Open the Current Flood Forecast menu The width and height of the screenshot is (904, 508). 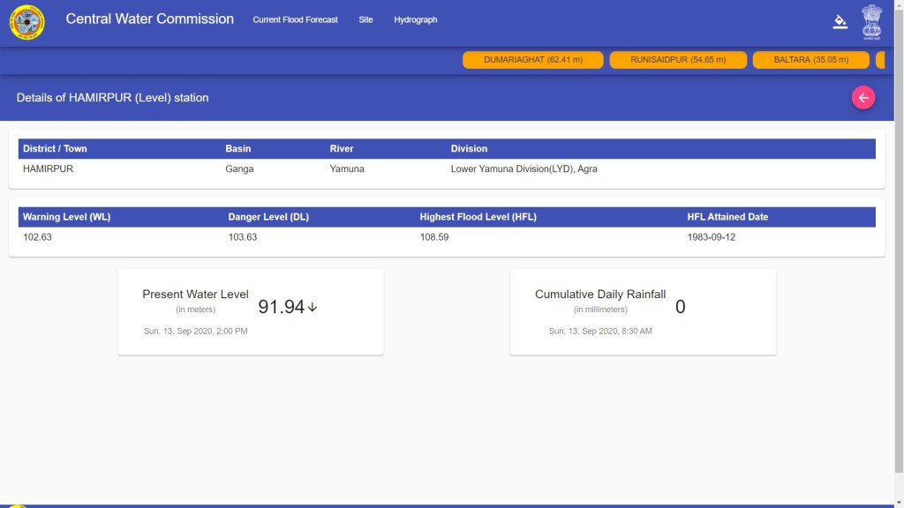coord(295,19)
